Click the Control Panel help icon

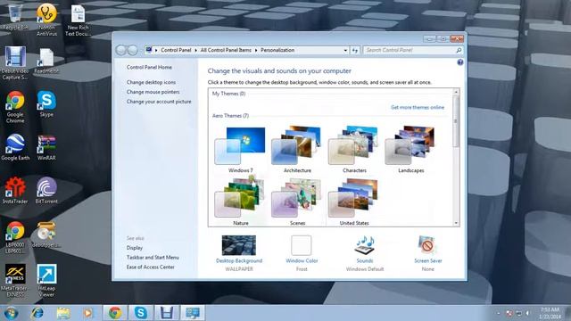[x=460, y=62]
